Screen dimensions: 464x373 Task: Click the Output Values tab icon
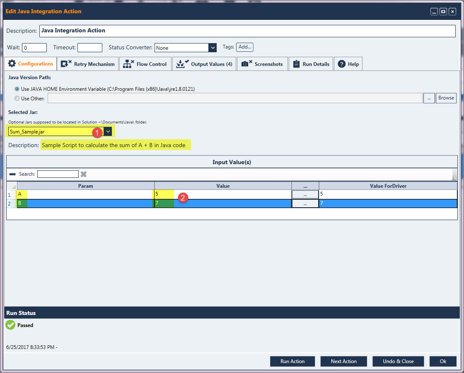(182, 64)
